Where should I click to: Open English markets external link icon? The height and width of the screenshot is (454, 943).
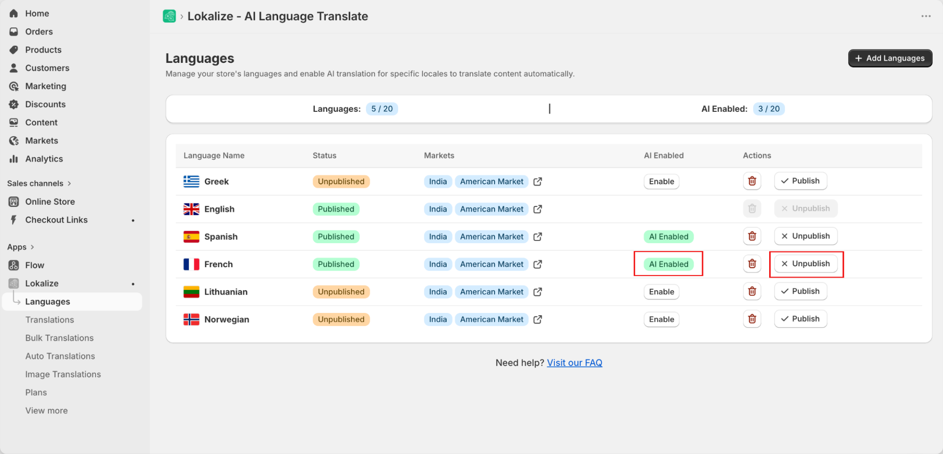coord(537,209)
